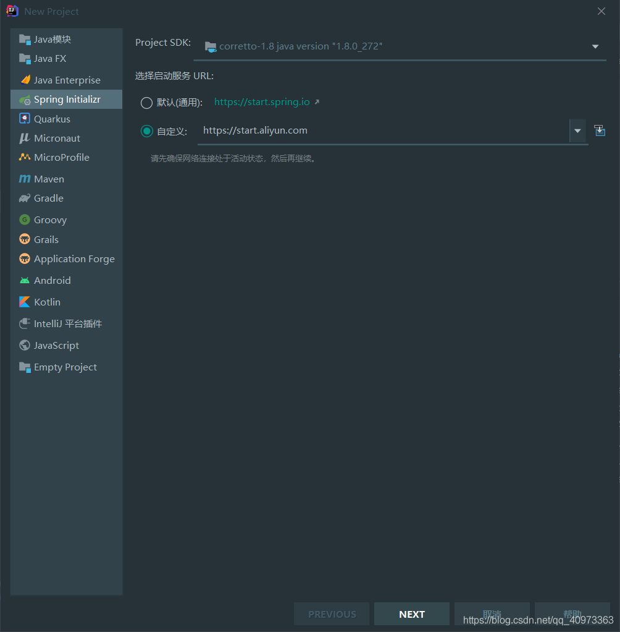
Task: Click the Gradle elephant icon
Action: point(25,199)
